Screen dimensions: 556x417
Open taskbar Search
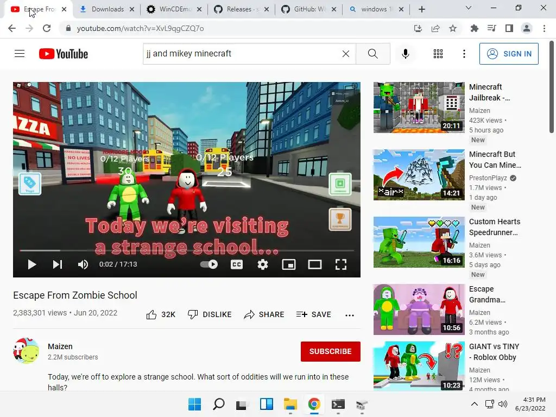pyautogui.click(x=218, y=404)
